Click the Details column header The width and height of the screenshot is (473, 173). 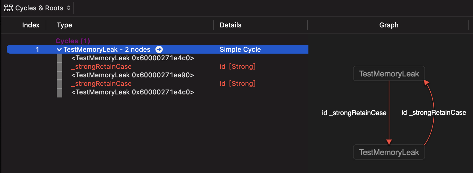(230, 25)
